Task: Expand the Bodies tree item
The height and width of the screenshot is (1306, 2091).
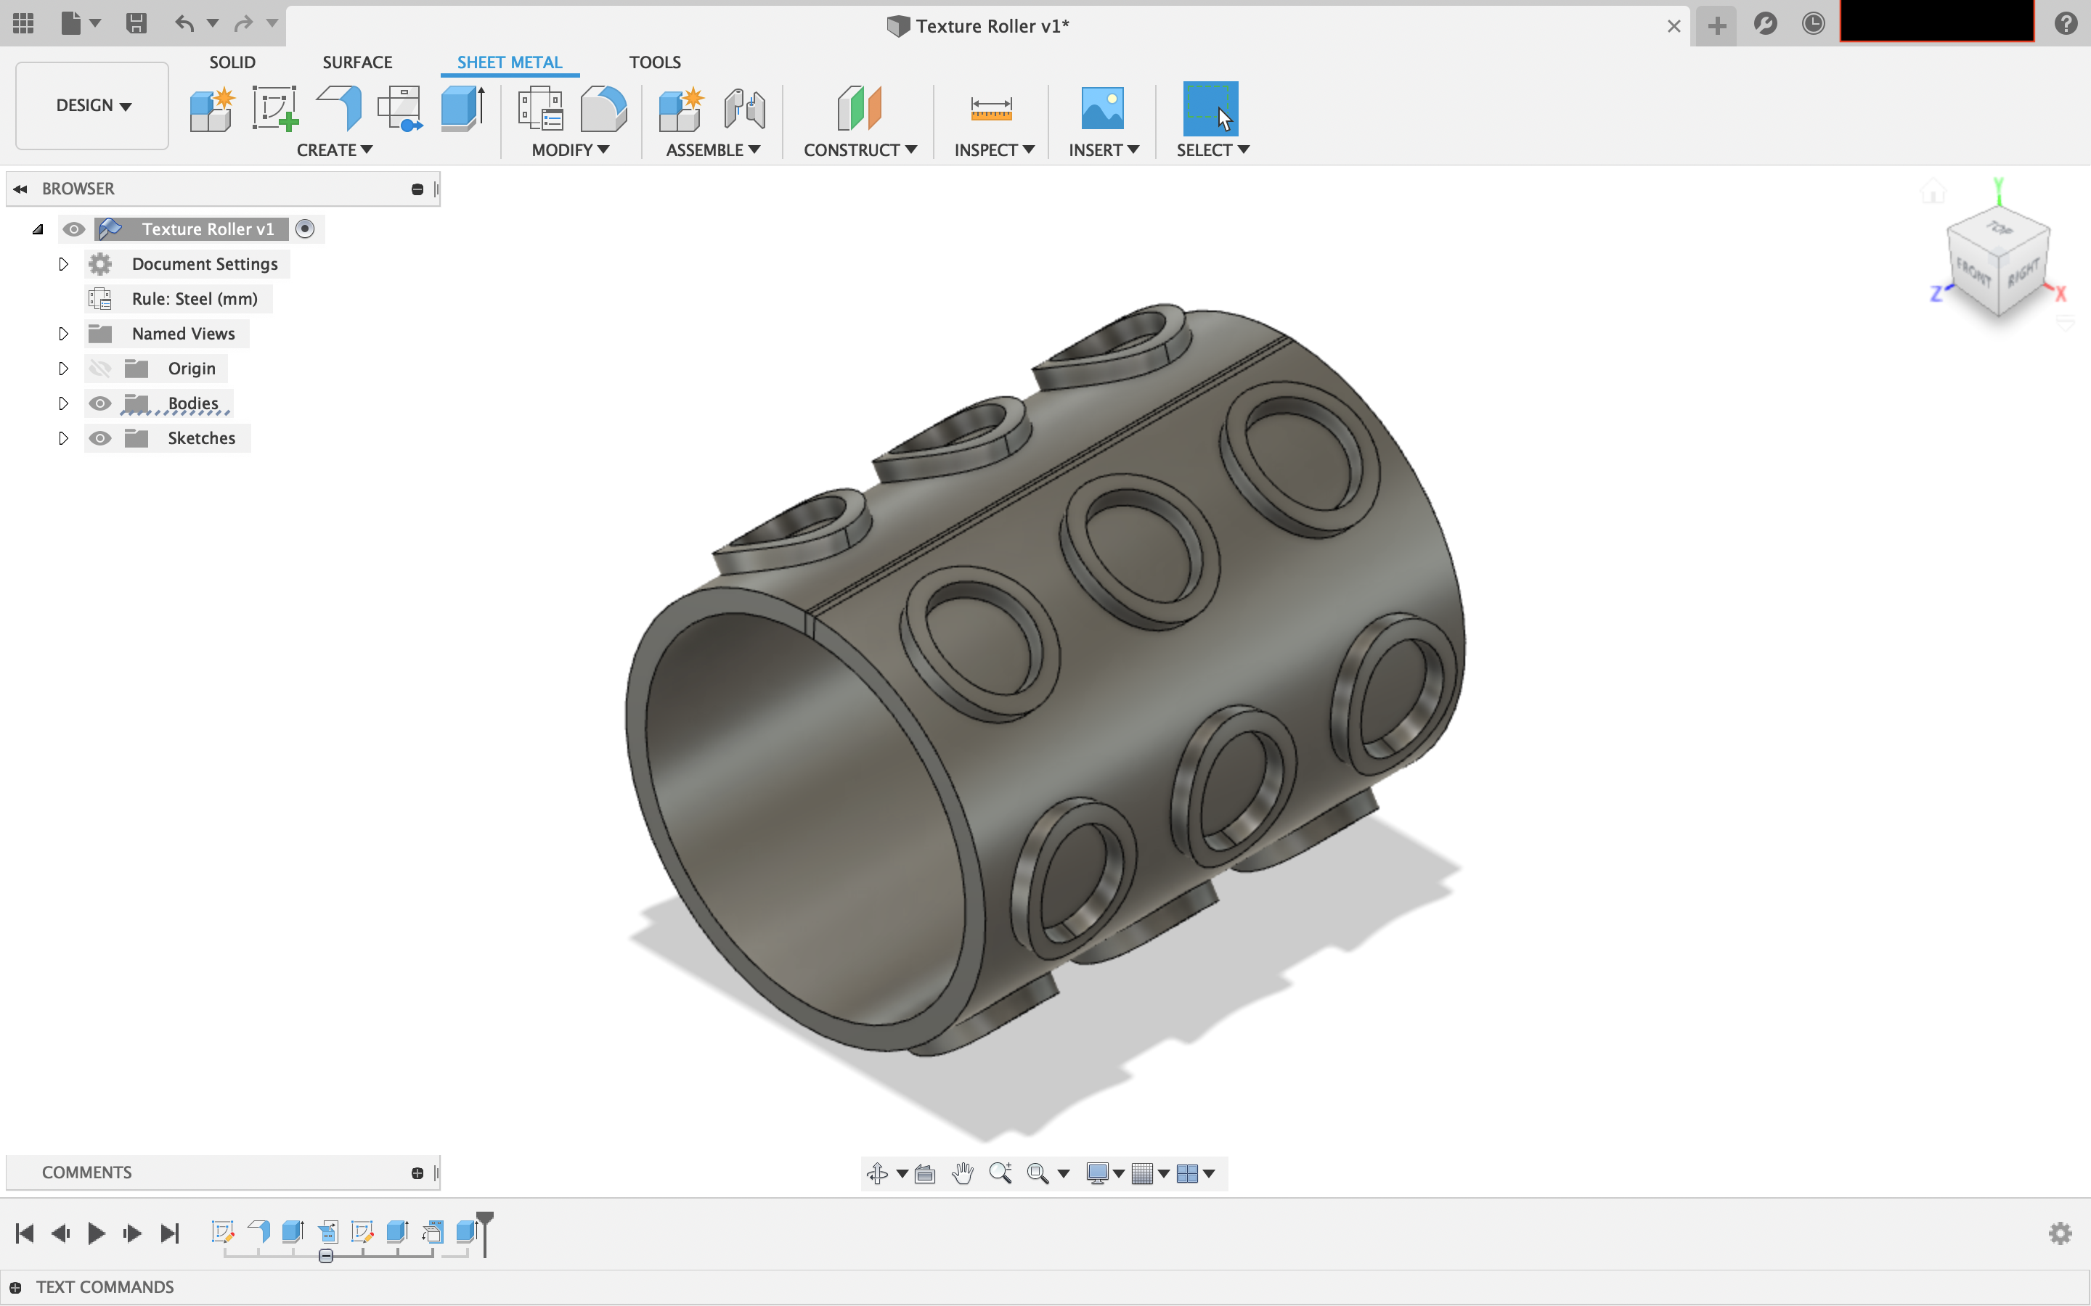Action: click(63, 402)
